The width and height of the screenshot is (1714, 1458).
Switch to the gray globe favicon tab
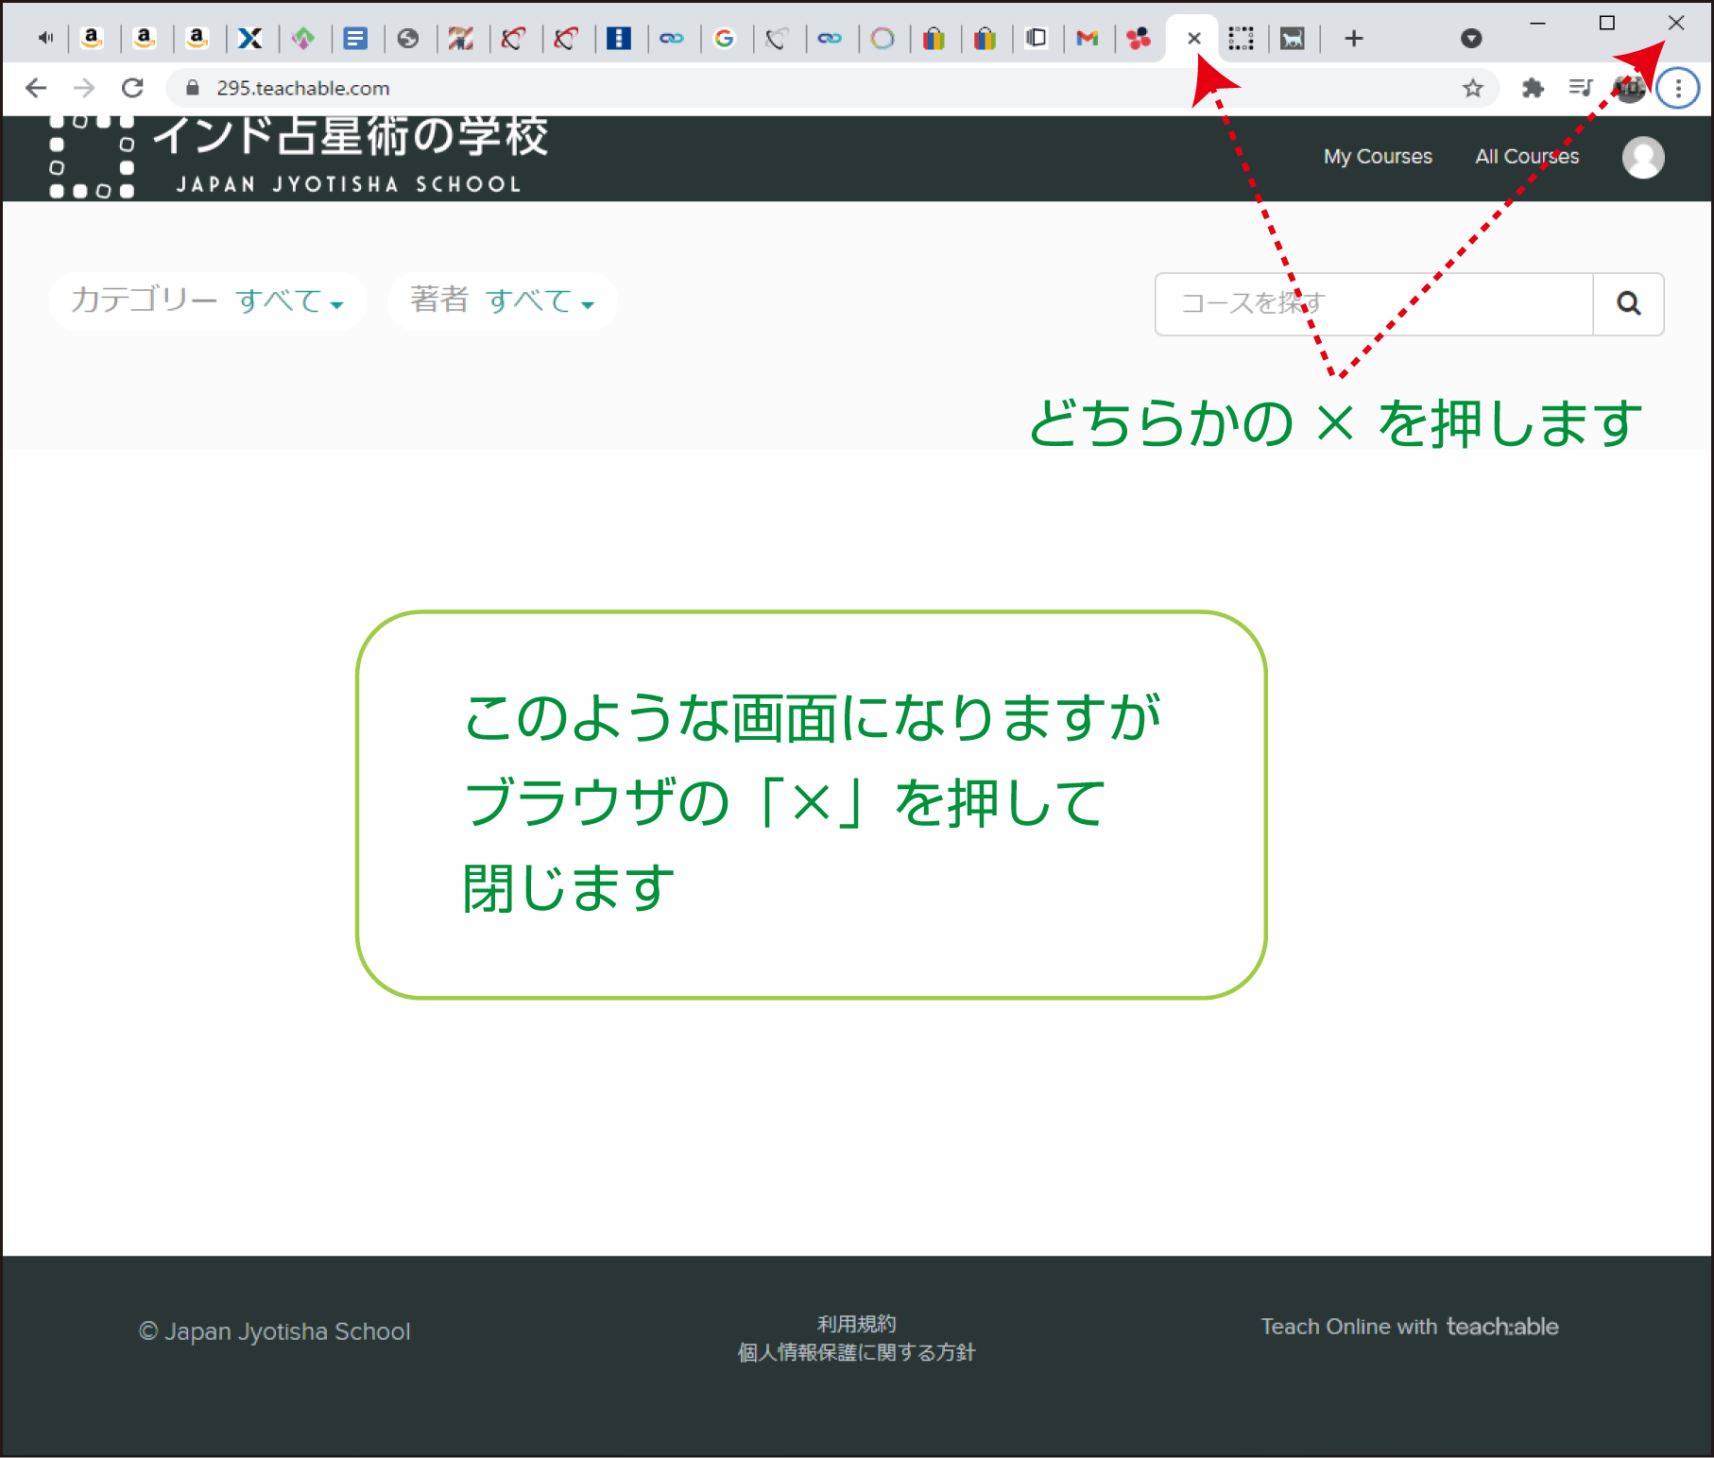[408, 39]
